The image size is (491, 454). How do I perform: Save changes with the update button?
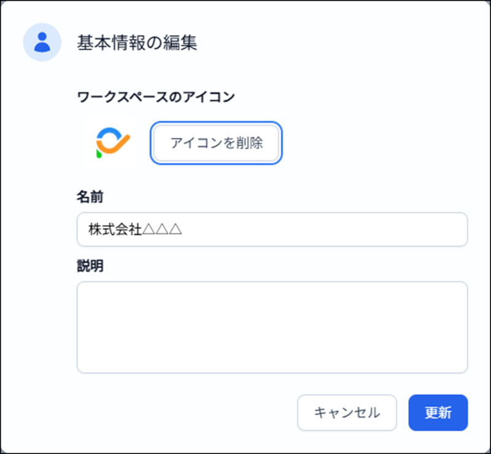coord(438,412)
